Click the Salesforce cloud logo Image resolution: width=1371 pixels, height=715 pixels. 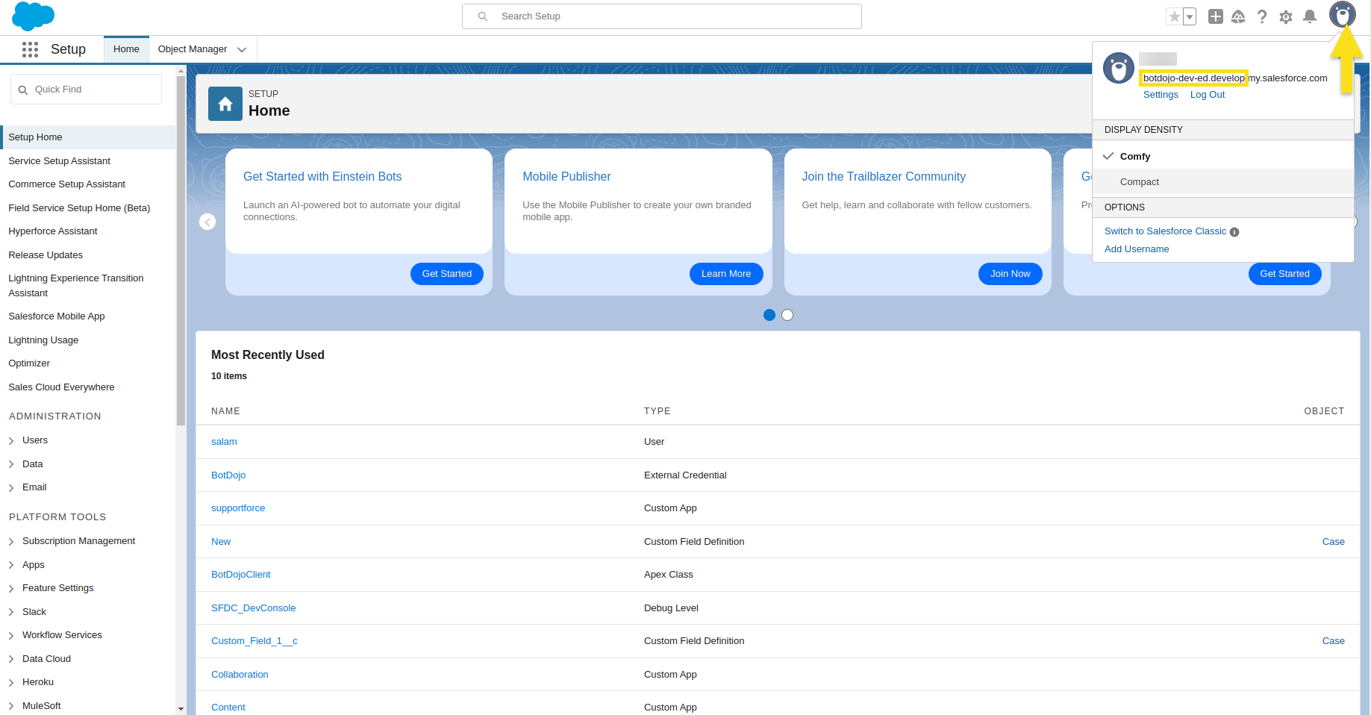(34, 16)
